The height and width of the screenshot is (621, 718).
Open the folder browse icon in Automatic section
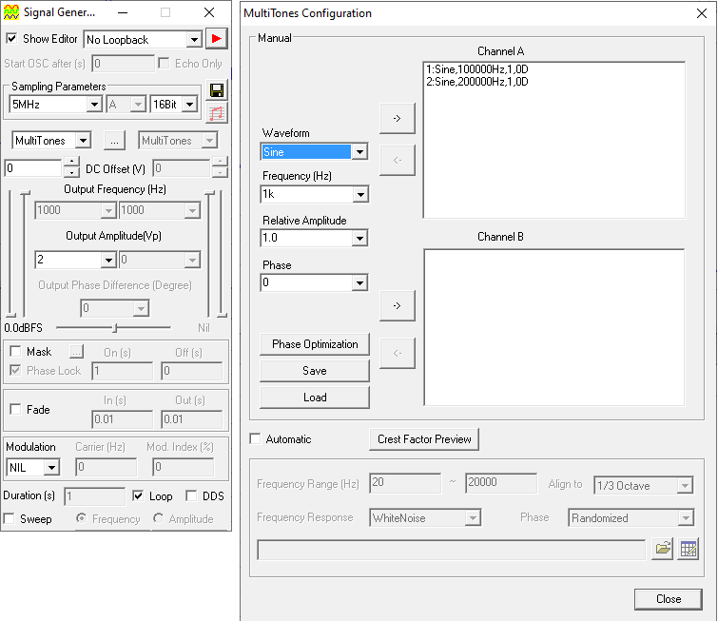pyautogui.click(x=663, y=550)
